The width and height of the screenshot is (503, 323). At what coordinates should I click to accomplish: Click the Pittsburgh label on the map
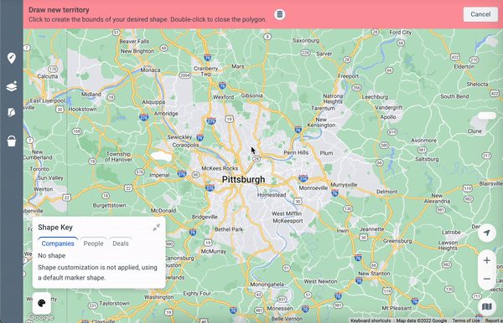243,180
